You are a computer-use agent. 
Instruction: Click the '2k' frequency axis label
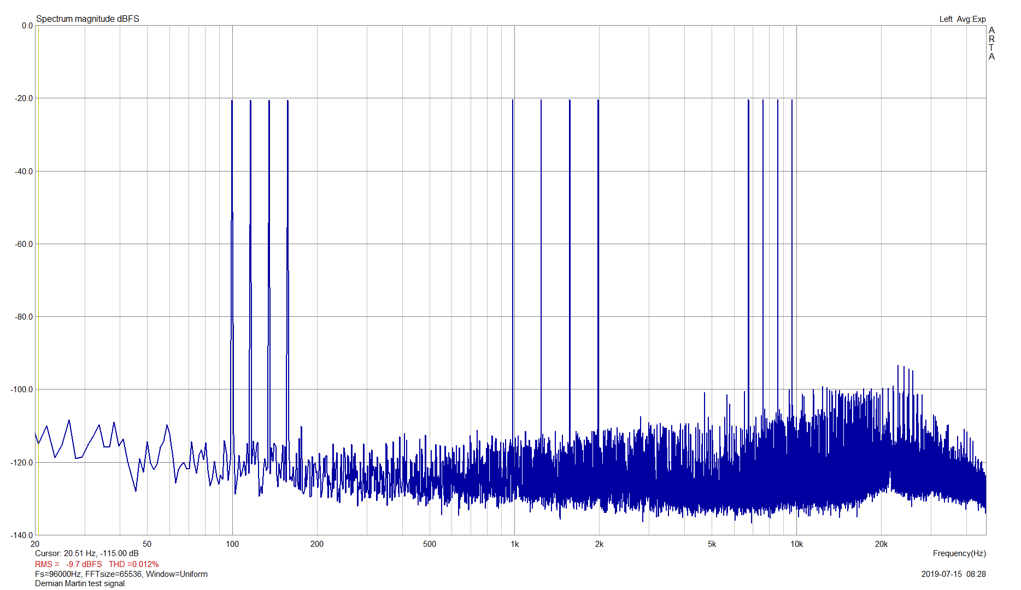point(600,544)
